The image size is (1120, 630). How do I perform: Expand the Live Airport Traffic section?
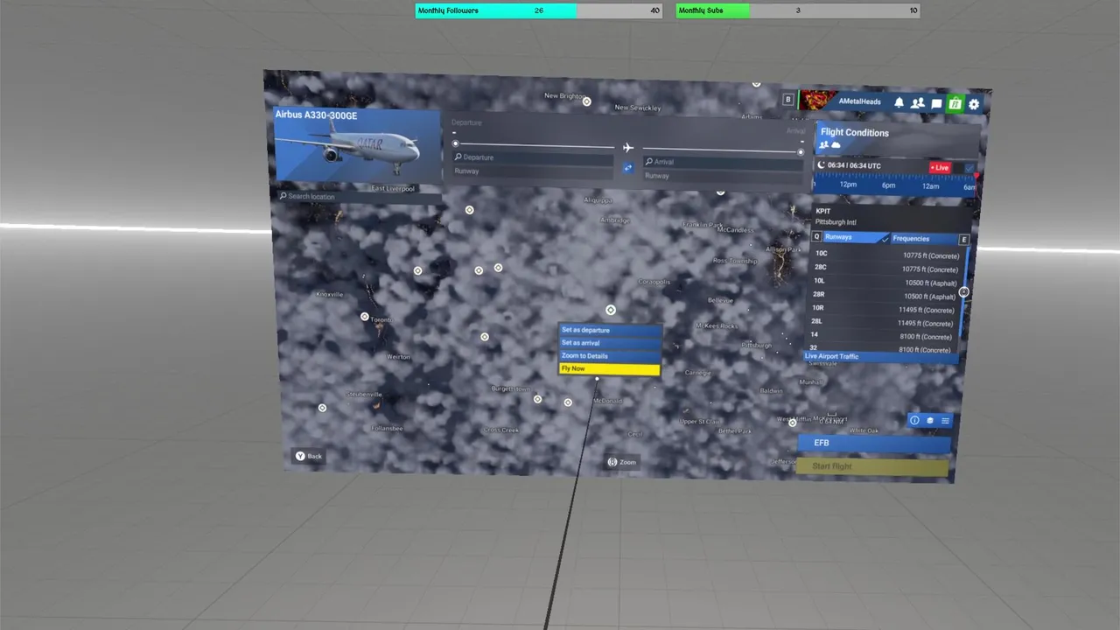click(x=880, y=357)
